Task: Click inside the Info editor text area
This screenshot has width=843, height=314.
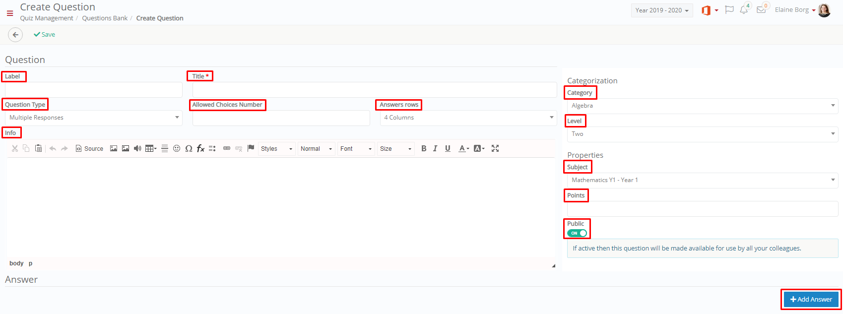Action: coord(281,207)
